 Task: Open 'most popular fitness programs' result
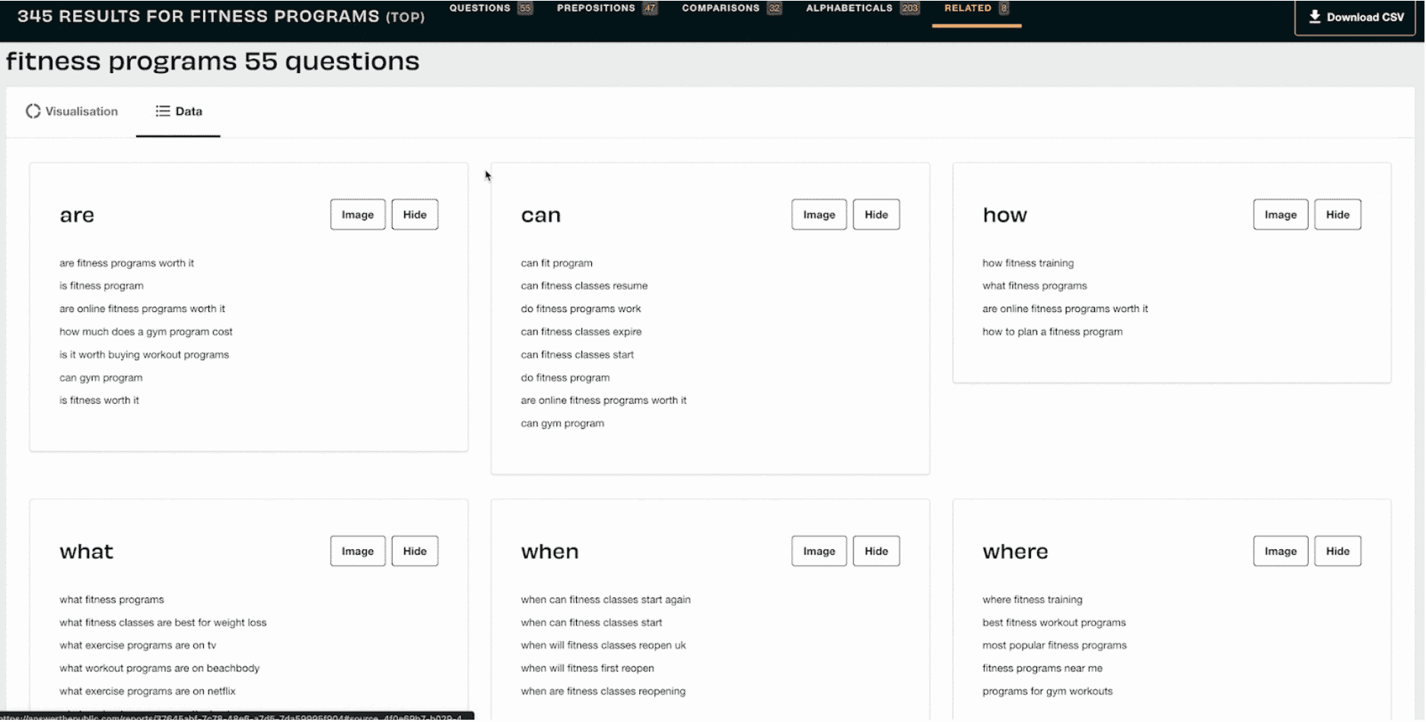pyautogui.click(x=1054, y=646)
